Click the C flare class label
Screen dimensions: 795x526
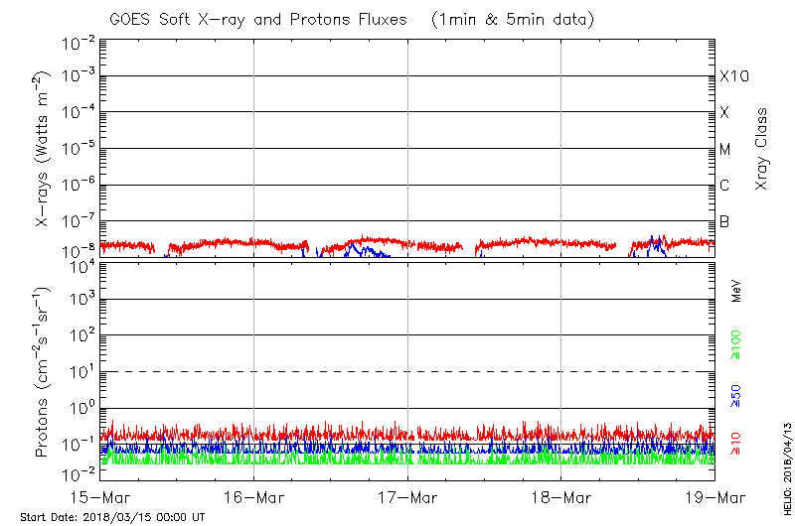(x=725, y=186)
